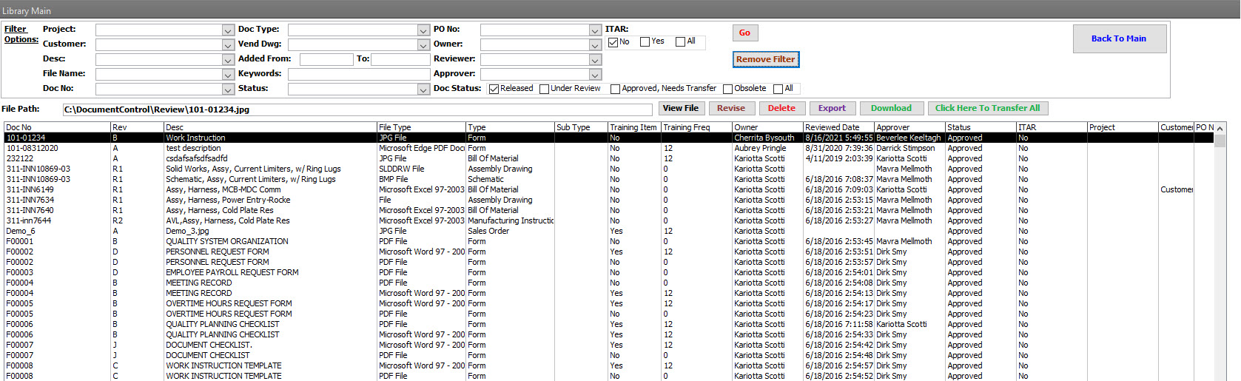The height and width of the screenshot is (381, 1241).
Task: Select the 311-INN7634 row
Action: pos(609,200)
